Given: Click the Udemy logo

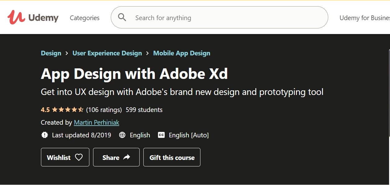Looking at the screenshot, I should [33, 17].
